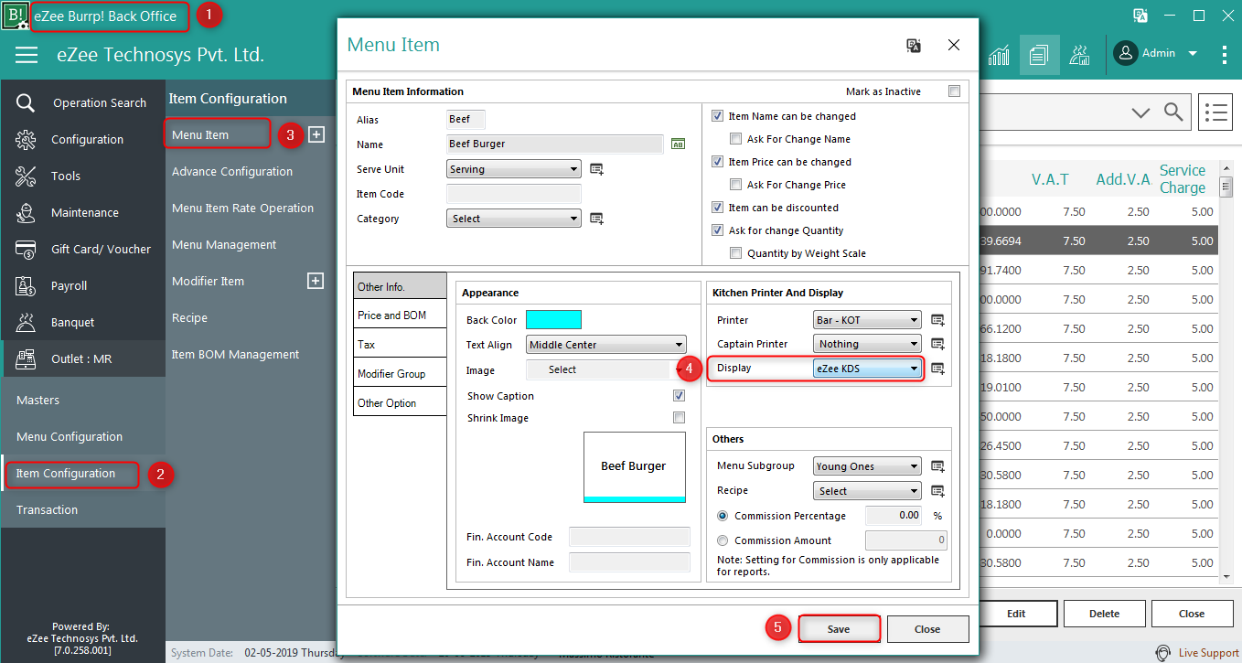
Task: Click the Outlet : MR register icon
Action: click(26, 358)
